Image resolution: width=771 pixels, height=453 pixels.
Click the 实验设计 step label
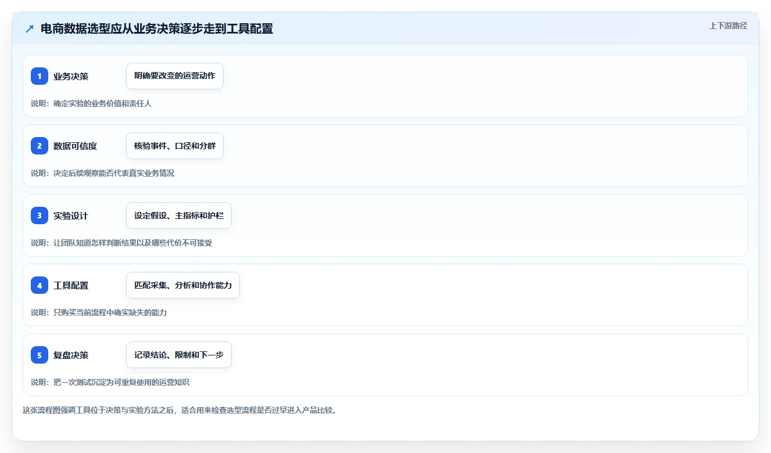(x=71, y=215)
